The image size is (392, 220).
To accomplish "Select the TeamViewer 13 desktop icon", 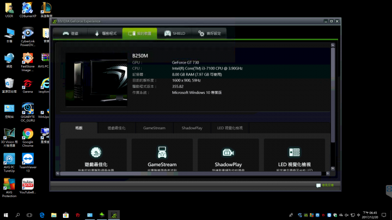I will [28, 163].
